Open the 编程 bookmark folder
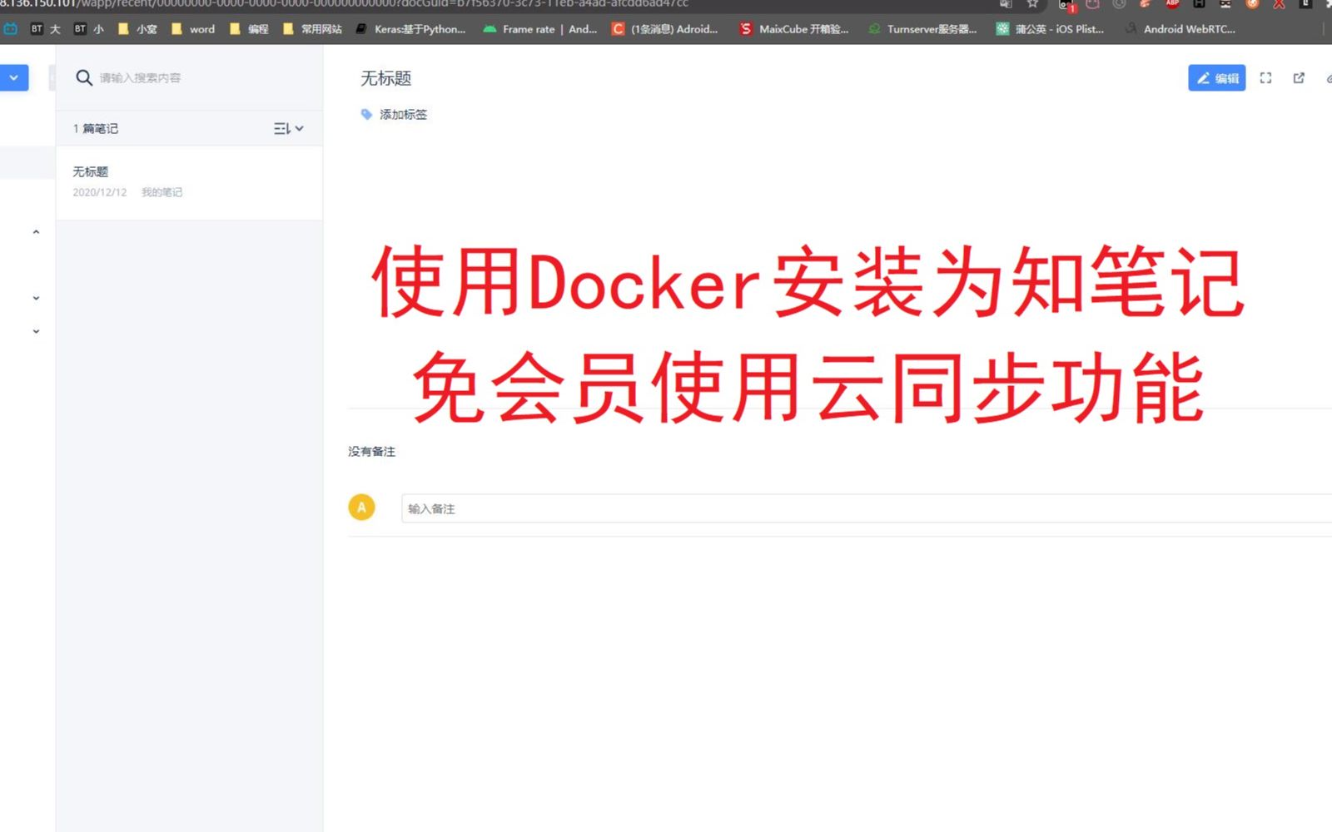The height and width of the screenshot is (832, 1332). coord(249,29)
